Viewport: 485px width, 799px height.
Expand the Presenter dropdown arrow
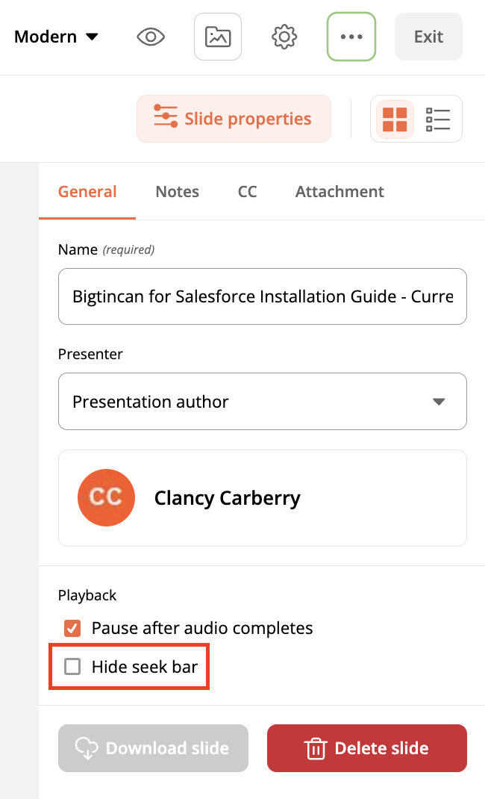(439, 402)
